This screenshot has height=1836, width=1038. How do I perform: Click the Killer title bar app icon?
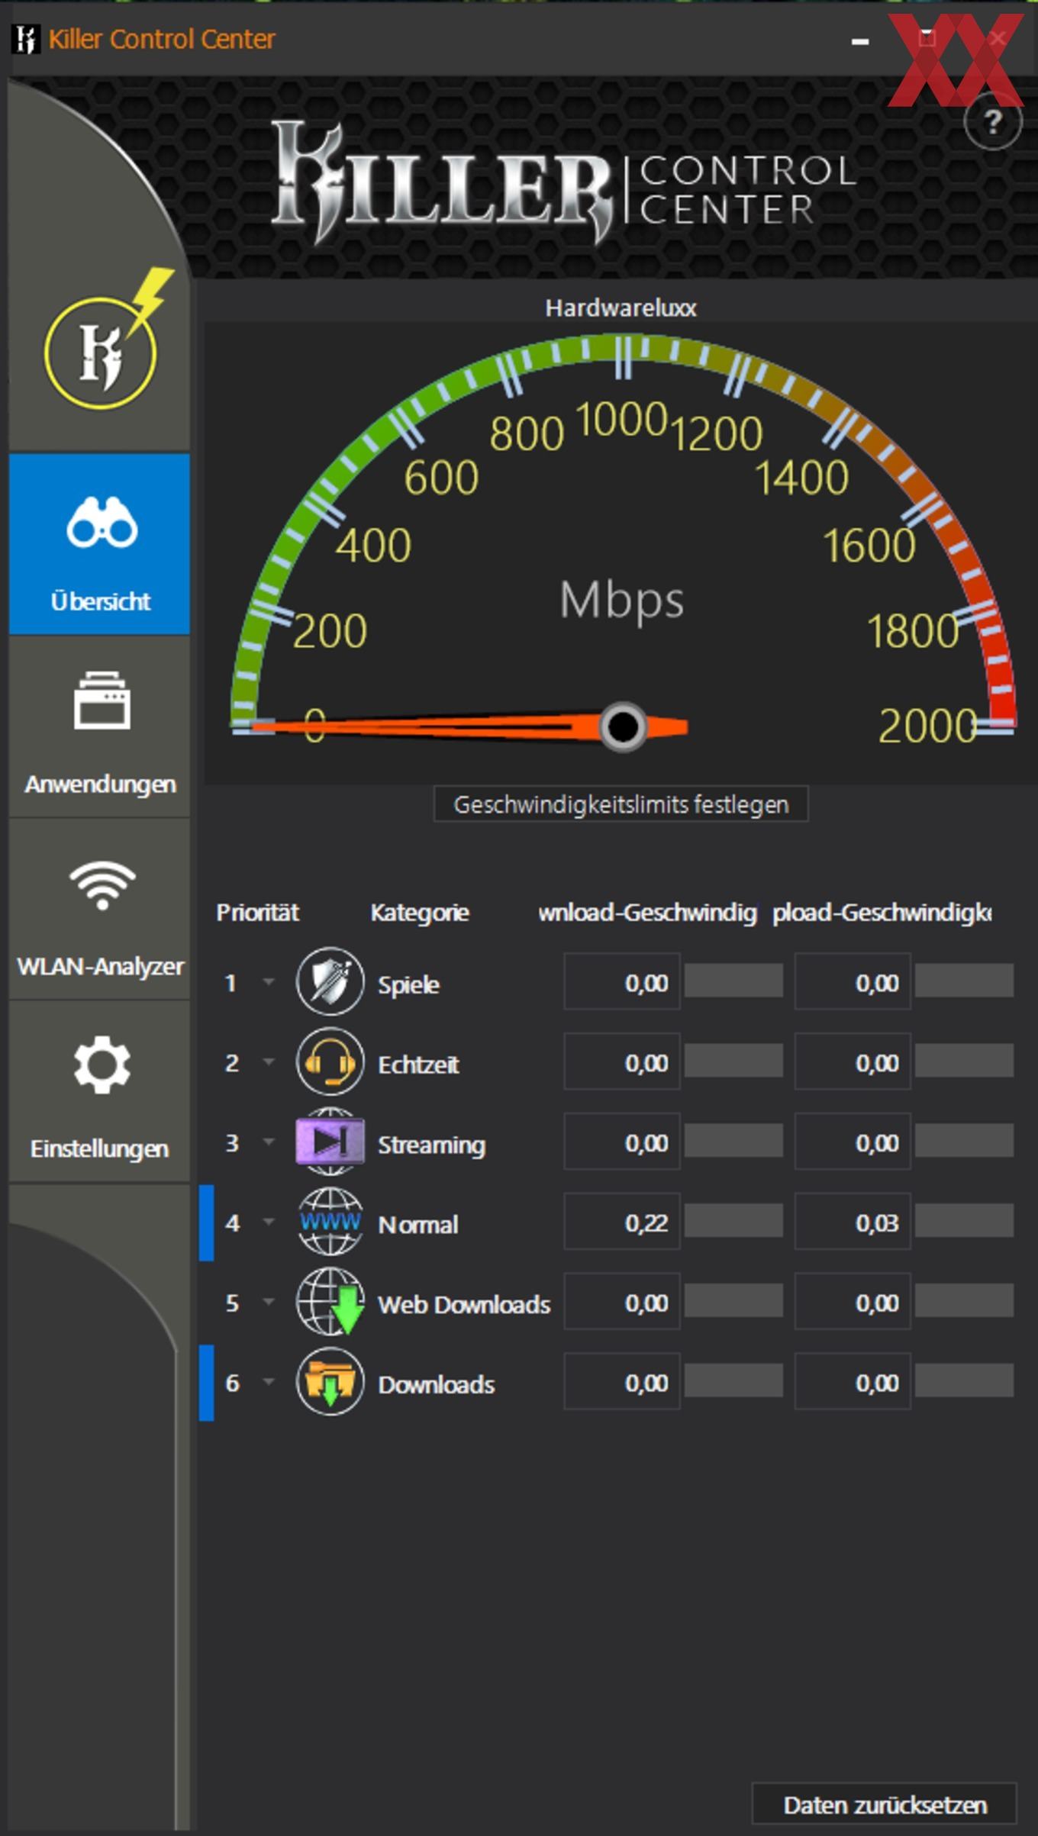click(25, 39)
